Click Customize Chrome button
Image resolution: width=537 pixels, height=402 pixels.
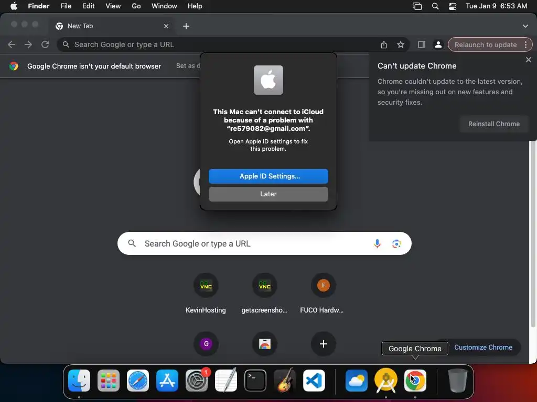tap(483, 348)
